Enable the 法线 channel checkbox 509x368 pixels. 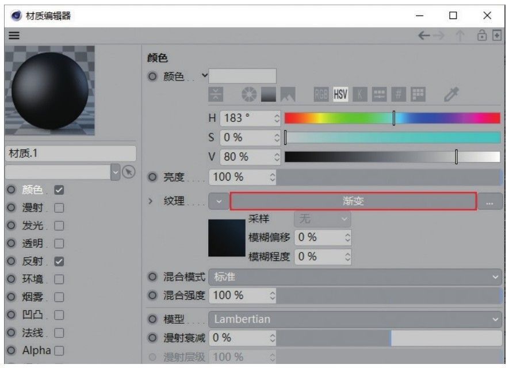[59, 332]
